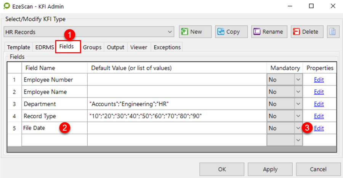Expand Mandatory dropdown for Department

[x=298, y=104]
